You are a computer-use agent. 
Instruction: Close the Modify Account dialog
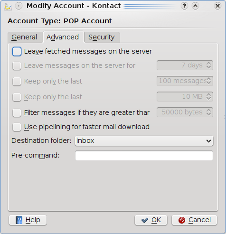217,6
